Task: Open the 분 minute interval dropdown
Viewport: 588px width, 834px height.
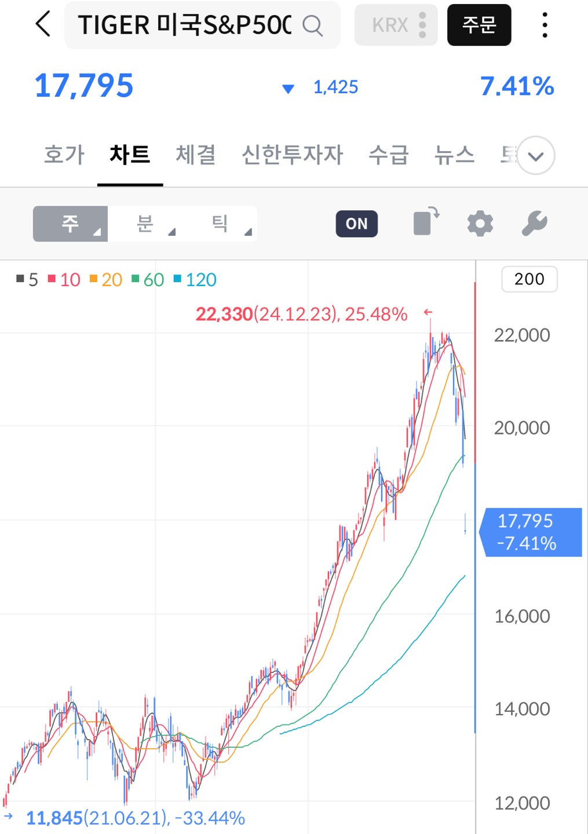Action: 145,222
